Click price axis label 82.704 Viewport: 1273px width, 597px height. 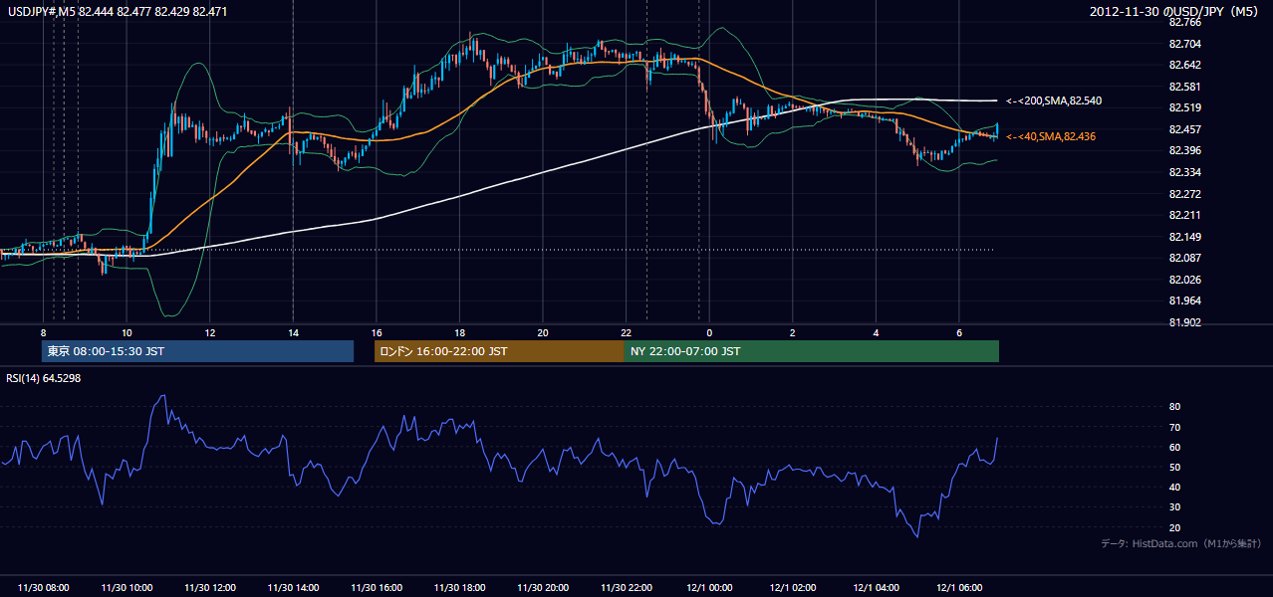coord(1184,44)
